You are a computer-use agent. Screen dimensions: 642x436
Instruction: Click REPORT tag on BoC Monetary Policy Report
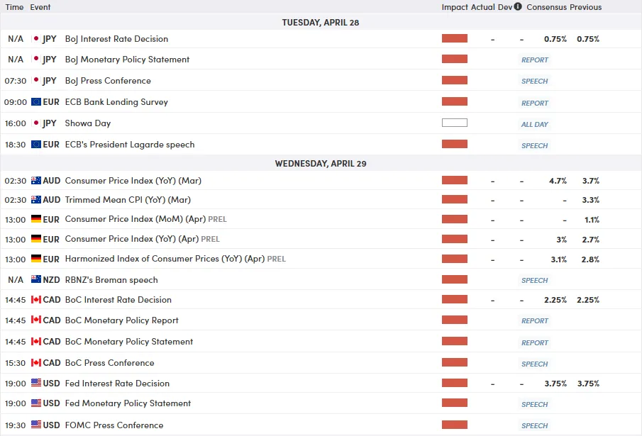click(535, 320)
